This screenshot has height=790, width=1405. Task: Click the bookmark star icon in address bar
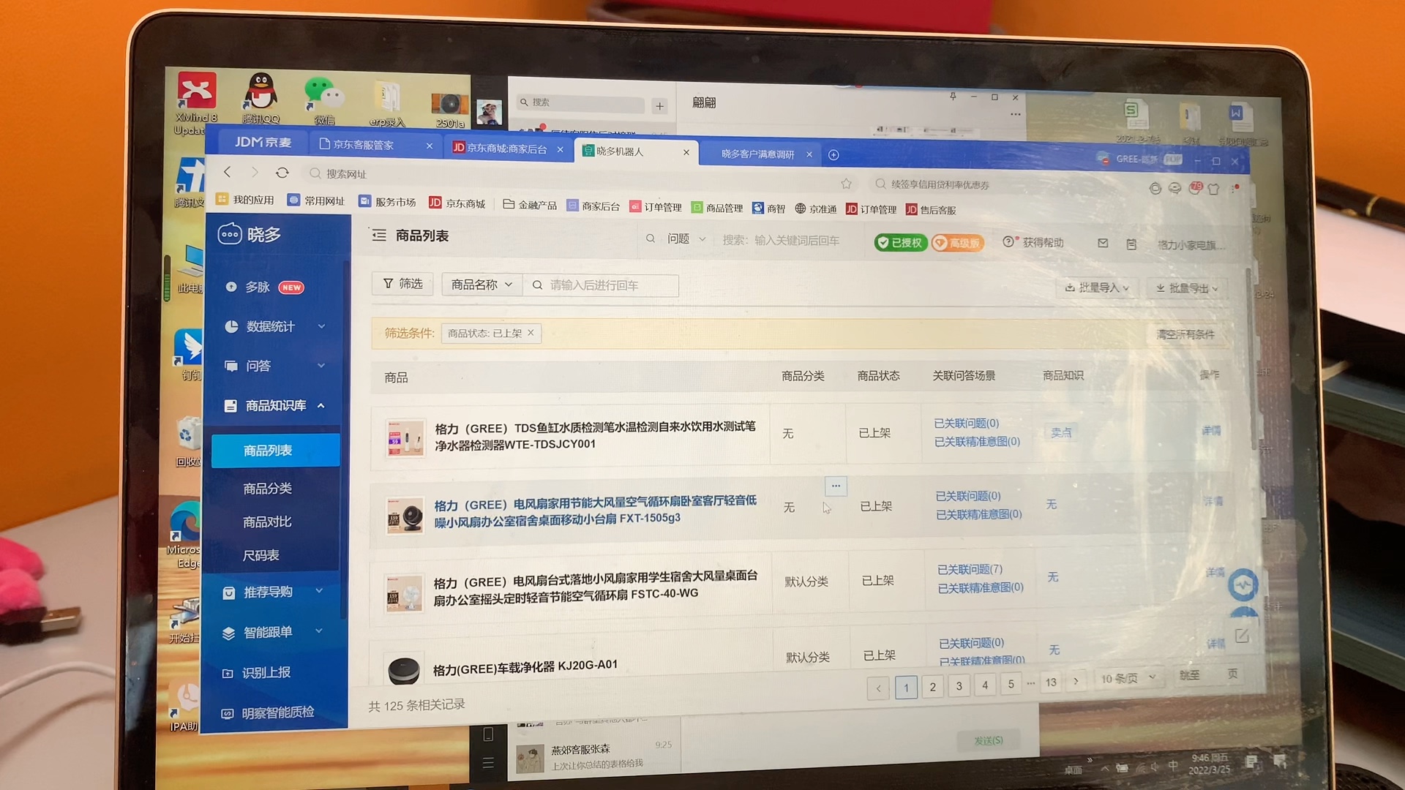pos(846,184)
